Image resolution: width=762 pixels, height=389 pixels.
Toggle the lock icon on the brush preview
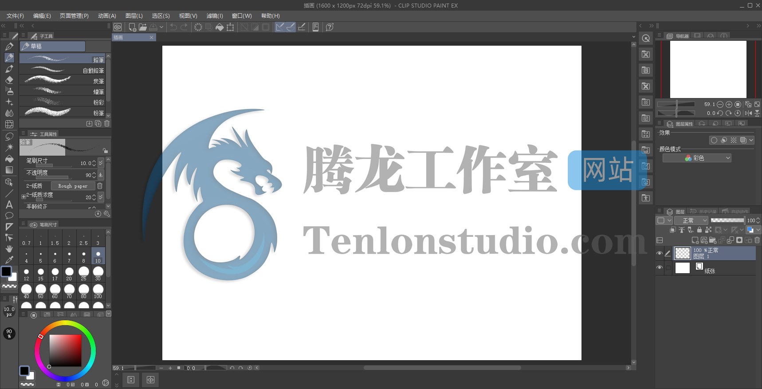pos(105,151)
